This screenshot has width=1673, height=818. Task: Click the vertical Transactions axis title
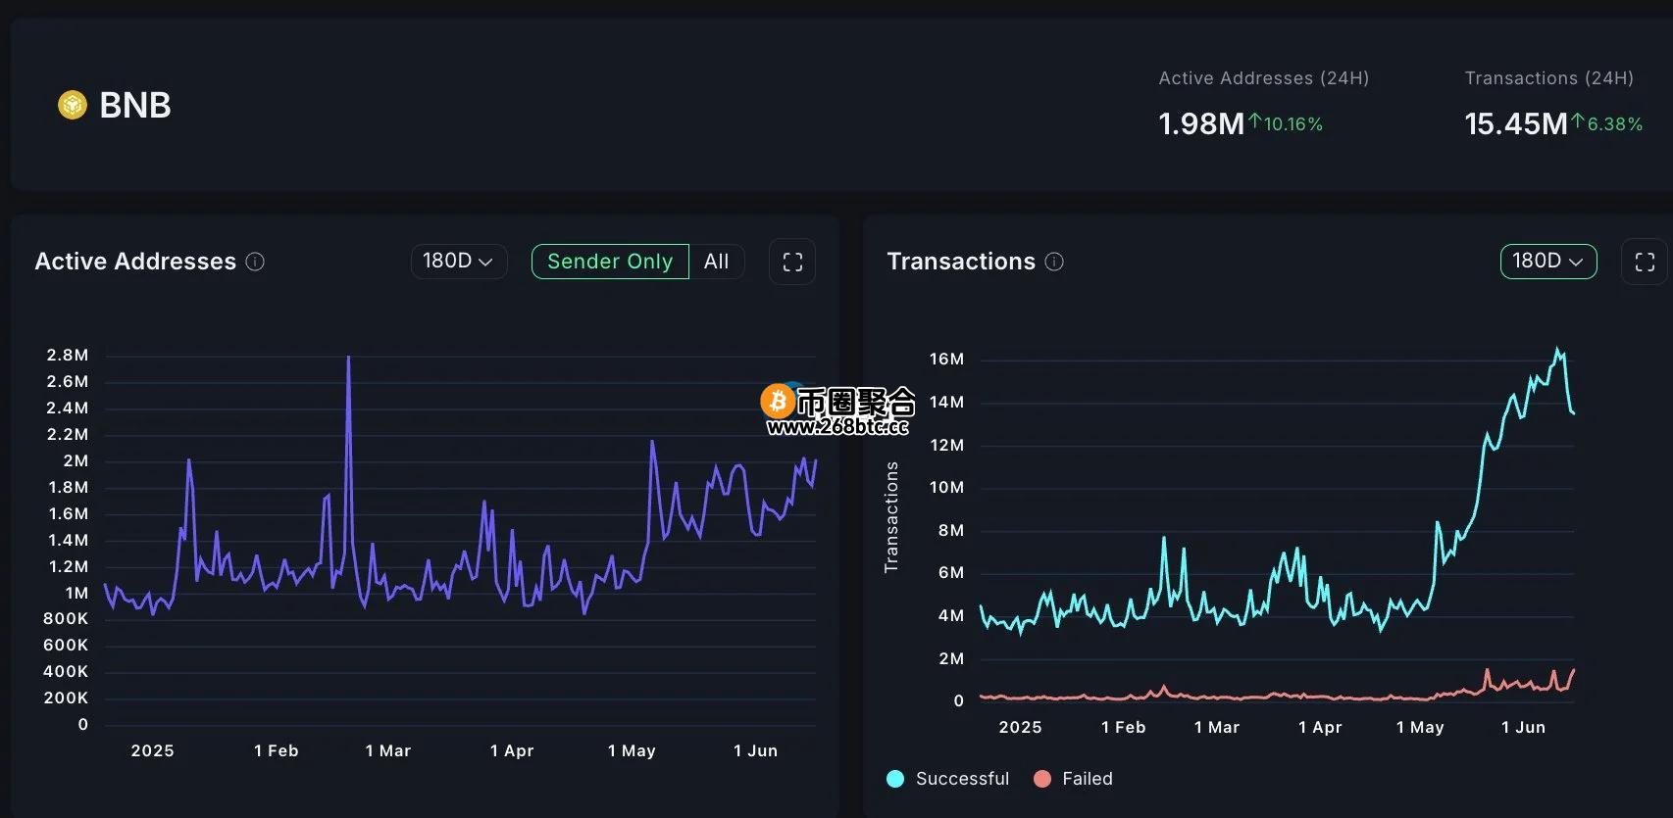tap(891, 517)
